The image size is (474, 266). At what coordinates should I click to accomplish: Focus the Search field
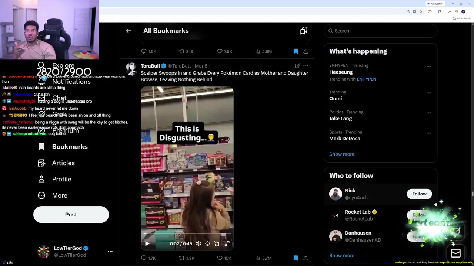pos(380,31)
